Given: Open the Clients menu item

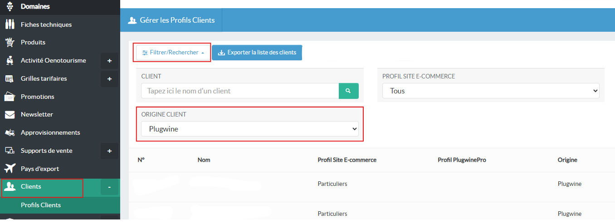Looking at the screenshot, I should 31,187.
